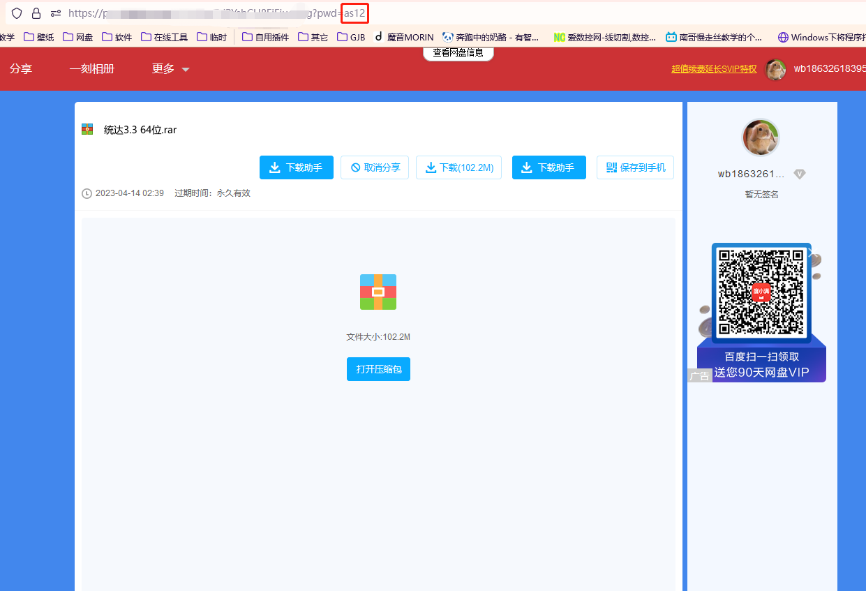Screen dimensions: 866x591
Task: Click the RAR archive icon beside the filename
Action: point(87,129)
